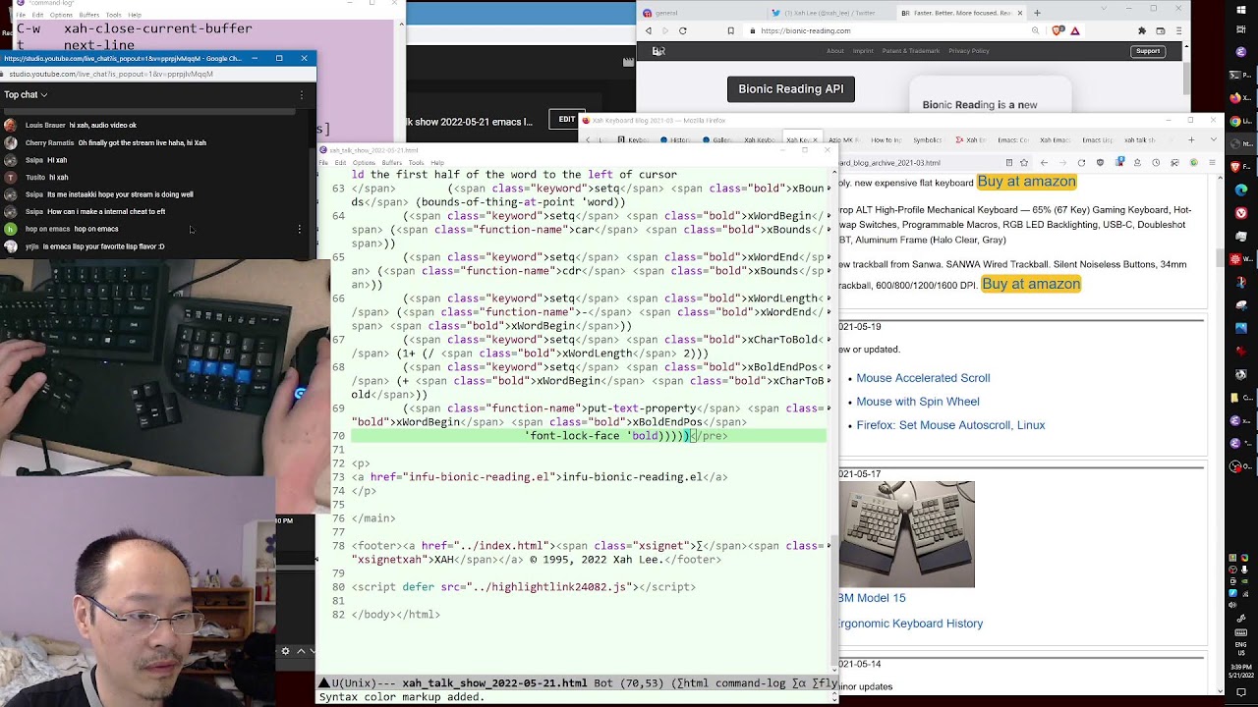Open Privacy Policy link on Bionic Reading

tap(969, 51)
